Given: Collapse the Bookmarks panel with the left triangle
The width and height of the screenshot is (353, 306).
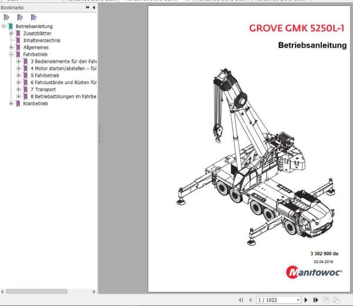Looking at the screenshot, I should (x=94, y=8).
